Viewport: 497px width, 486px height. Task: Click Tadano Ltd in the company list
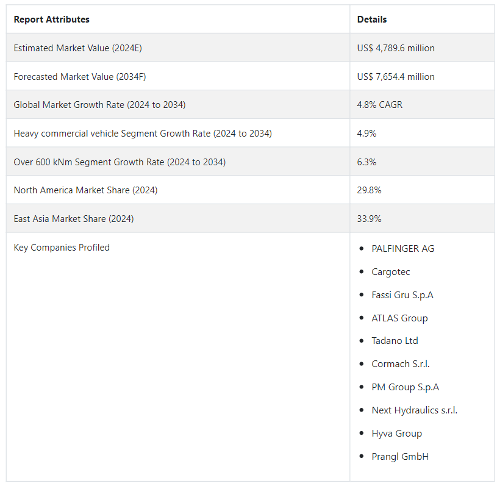tap(395, 341)
